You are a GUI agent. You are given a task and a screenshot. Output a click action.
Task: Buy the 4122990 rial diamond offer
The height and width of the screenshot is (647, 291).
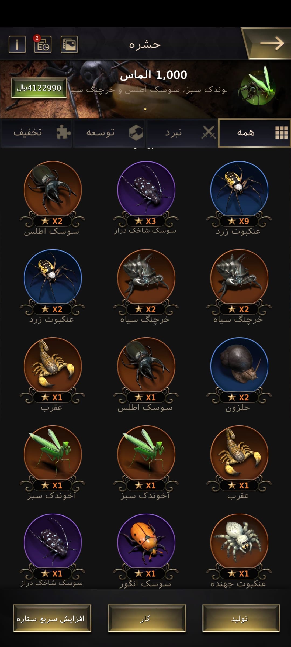tap(39, 88)
